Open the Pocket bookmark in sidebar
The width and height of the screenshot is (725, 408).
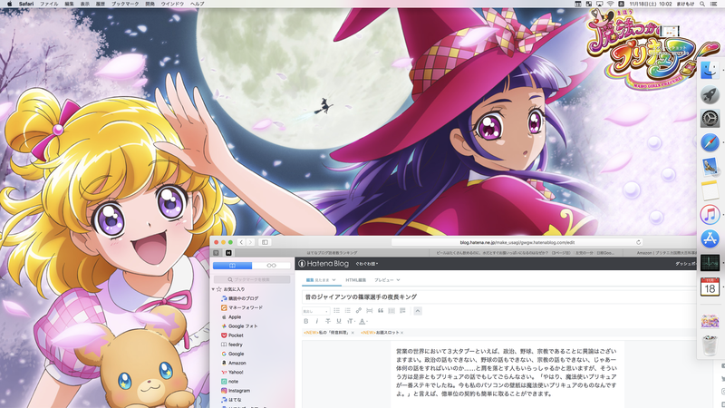pos(232,335)
